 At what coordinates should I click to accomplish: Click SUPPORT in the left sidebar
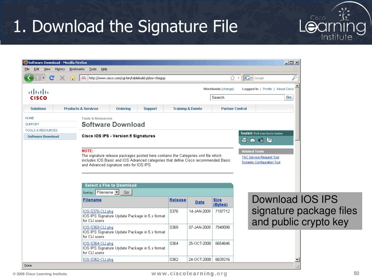(x=32, y=124)
